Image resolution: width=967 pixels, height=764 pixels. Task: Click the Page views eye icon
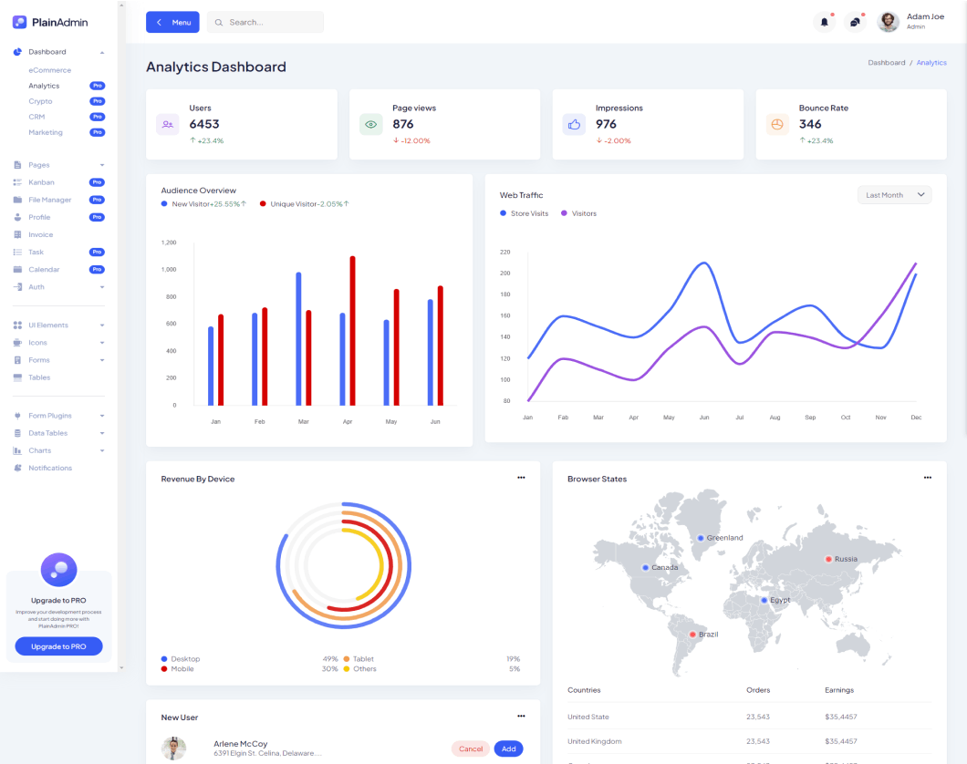370,124
